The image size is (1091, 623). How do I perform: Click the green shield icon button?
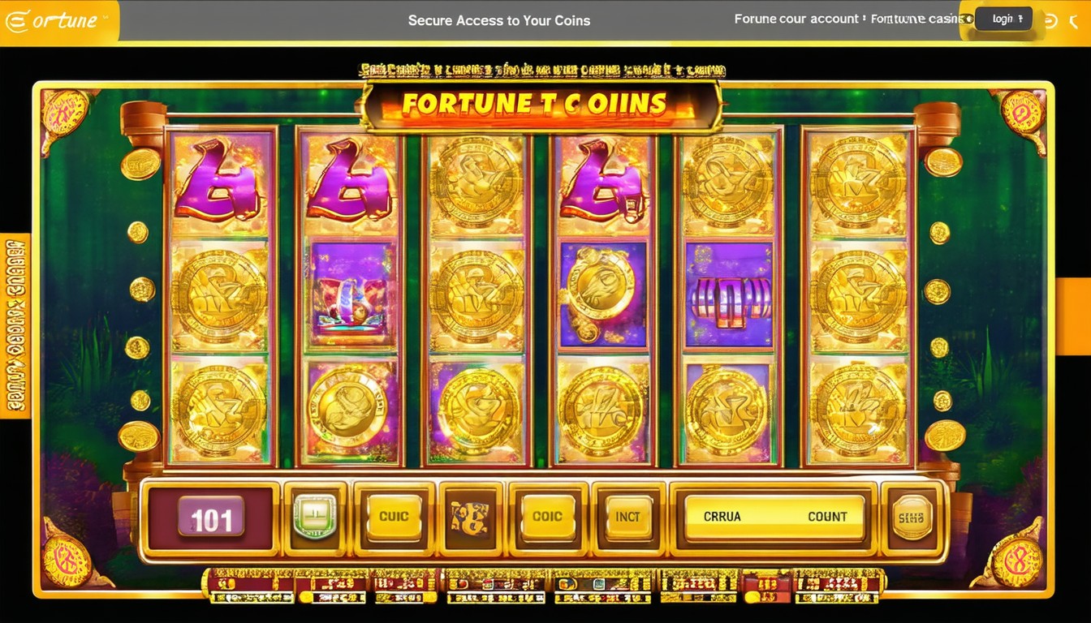[x=314, y=518]
